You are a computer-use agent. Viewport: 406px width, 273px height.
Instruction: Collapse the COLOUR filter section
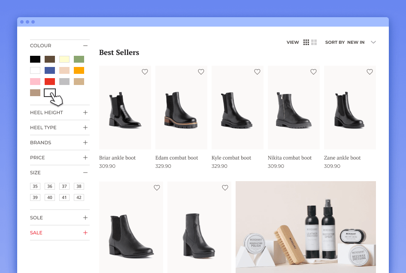click(85, 45)
